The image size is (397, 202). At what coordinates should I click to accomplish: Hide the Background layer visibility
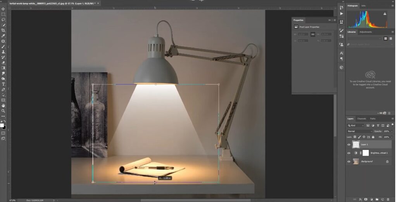tap(349, 161)
